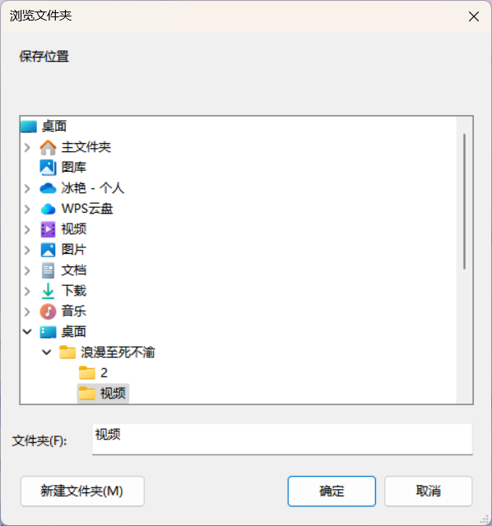The height and width of the screenshot is (526, 492).
Task: Select the 音乐 music note icon
Action: point(48,311)
